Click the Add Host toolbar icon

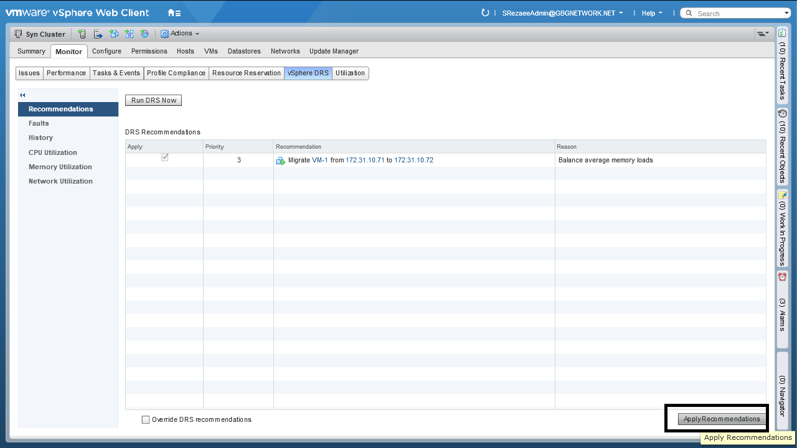[x=82, y=34]
